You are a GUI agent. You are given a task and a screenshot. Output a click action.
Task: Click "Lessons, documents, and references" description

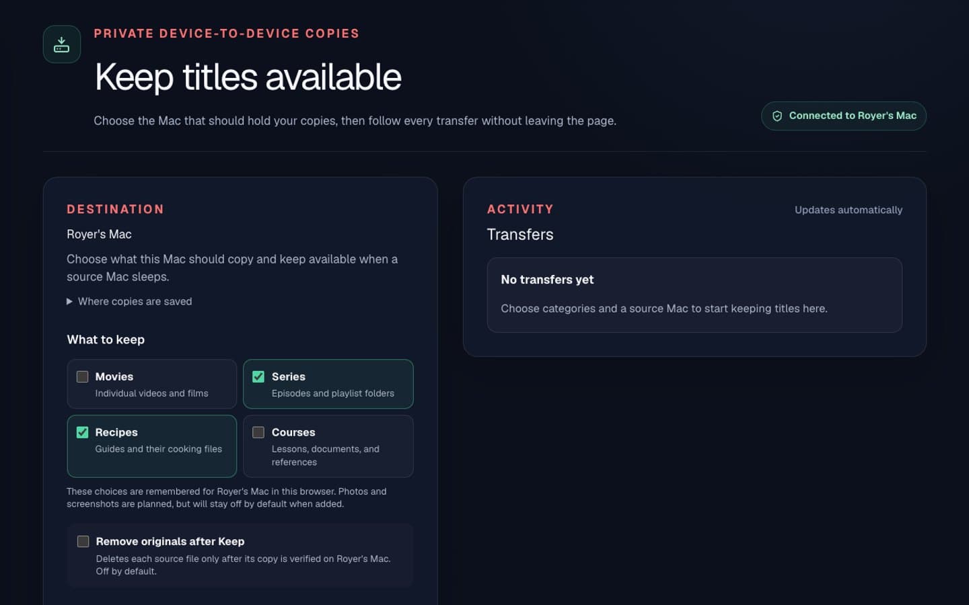tap(326, 456)
